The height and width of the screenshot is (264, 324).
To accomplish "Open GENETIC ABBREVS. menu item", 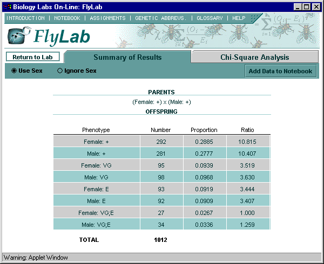I will 161,18.
